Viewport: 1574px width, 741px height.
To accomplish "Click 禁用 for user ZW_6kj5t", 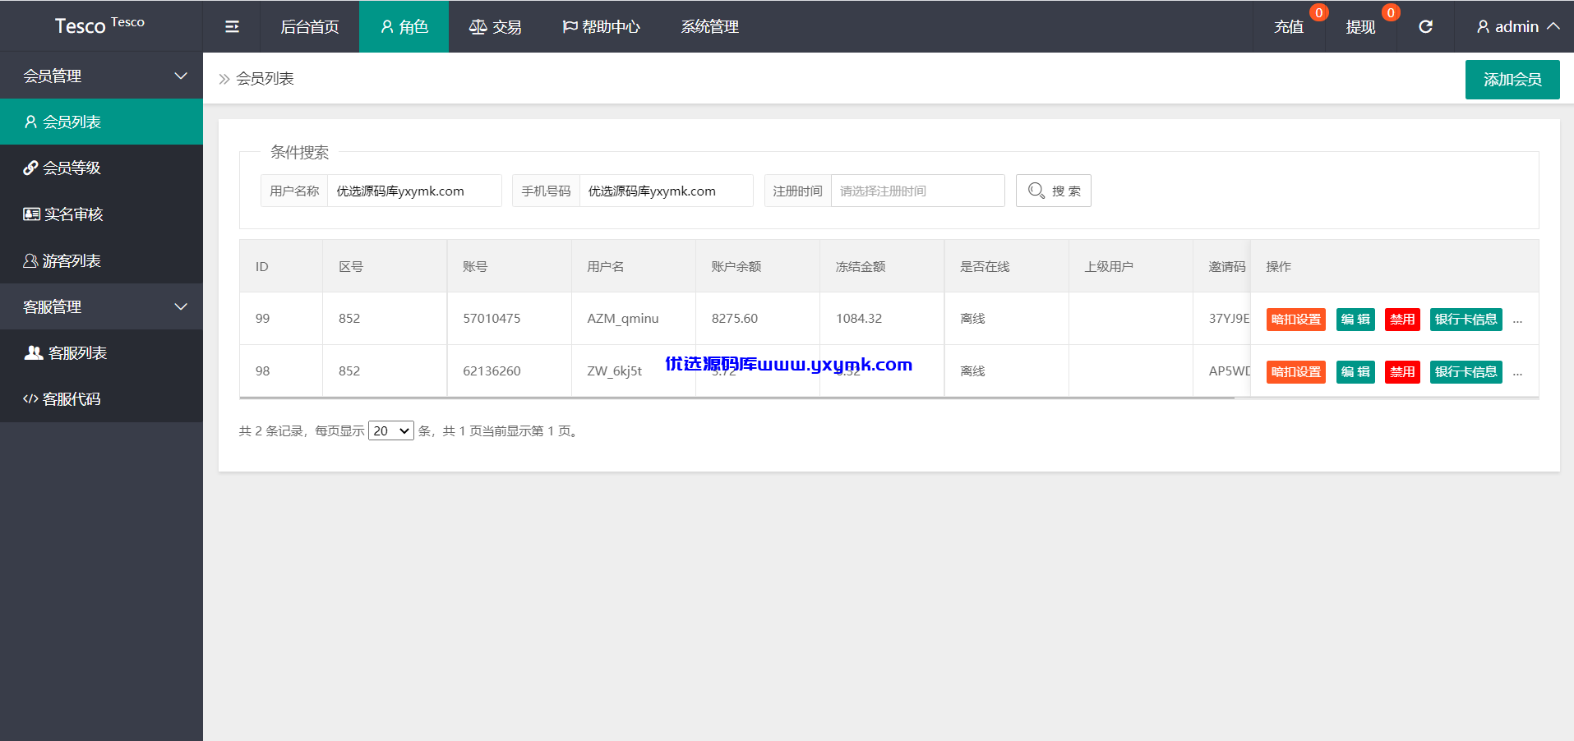I will [1402, 372].
